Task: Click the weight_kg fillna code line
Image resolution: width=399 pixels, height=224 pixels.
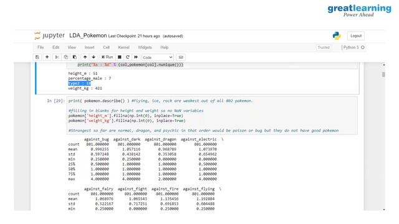Action: coord(127,121)
